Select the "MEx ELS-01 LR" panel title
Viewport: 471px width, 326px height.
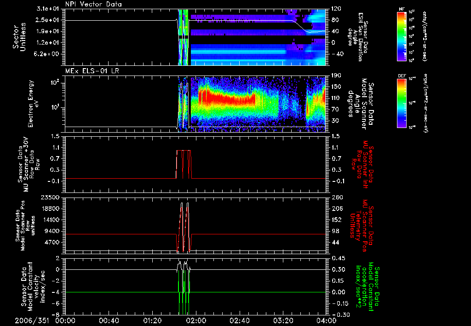point(92,71)
